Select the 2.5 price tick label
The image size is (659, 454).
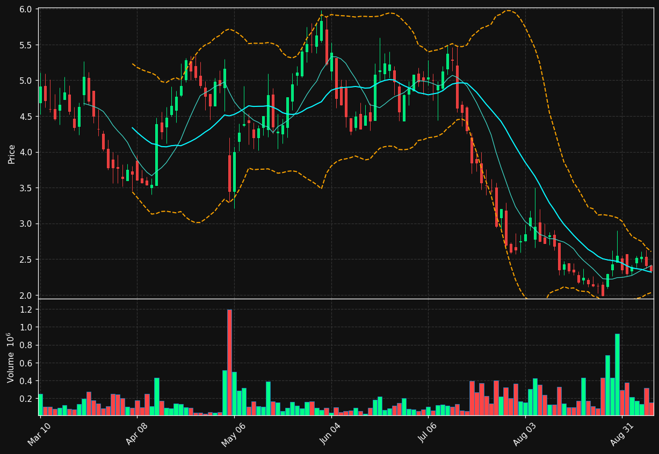26,260
